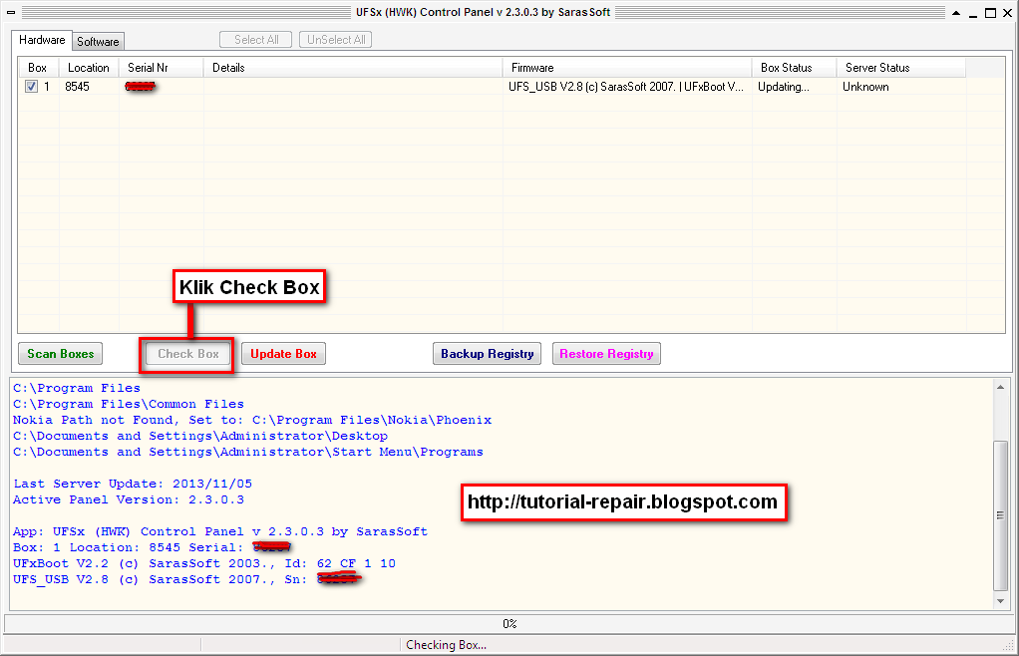Click the Update Box button

(x=283, y=354)
